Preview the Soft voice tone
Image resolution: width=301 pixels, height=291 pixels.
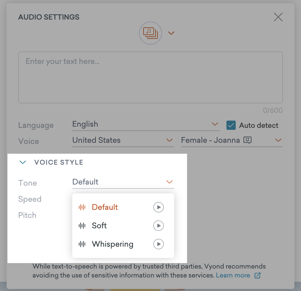(x=158, y=226)
